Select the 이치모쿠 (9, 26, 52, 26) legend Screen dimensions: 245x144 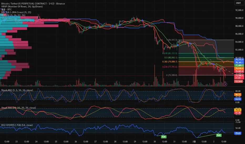(x=13, y=15)
